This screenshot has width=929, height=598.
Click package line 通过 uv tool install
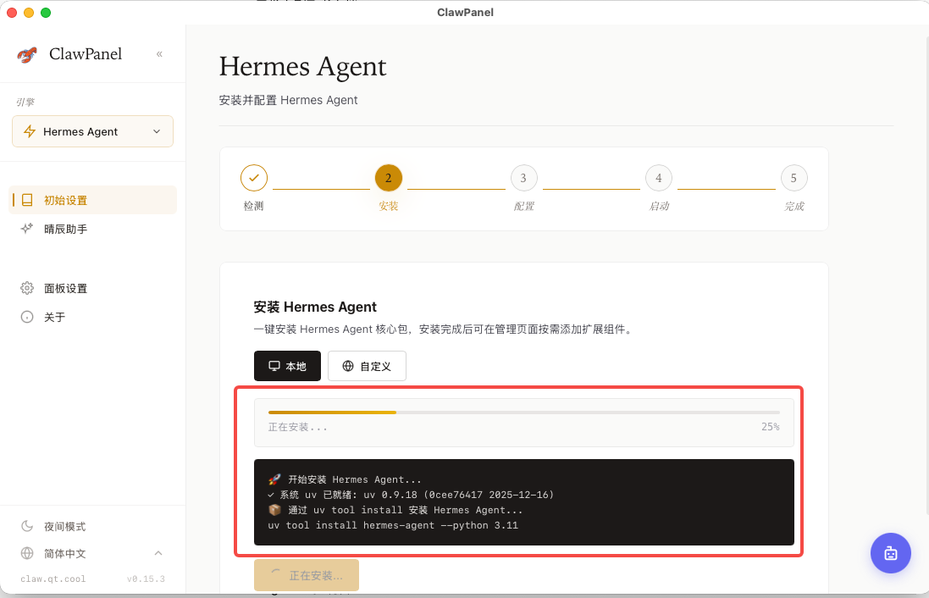point(395,510)
